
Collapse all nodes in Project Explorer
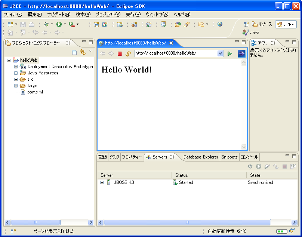pos(74,52)
